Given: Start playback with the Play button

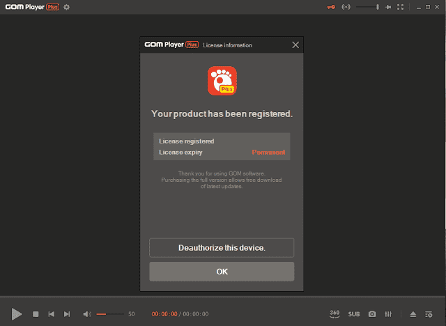Looking at the screenshot, I should [17, 314].
